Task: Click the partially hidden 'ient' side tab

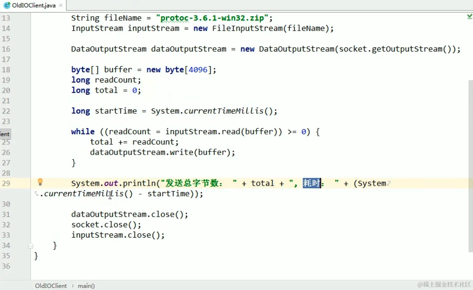Action: point(5,134)
